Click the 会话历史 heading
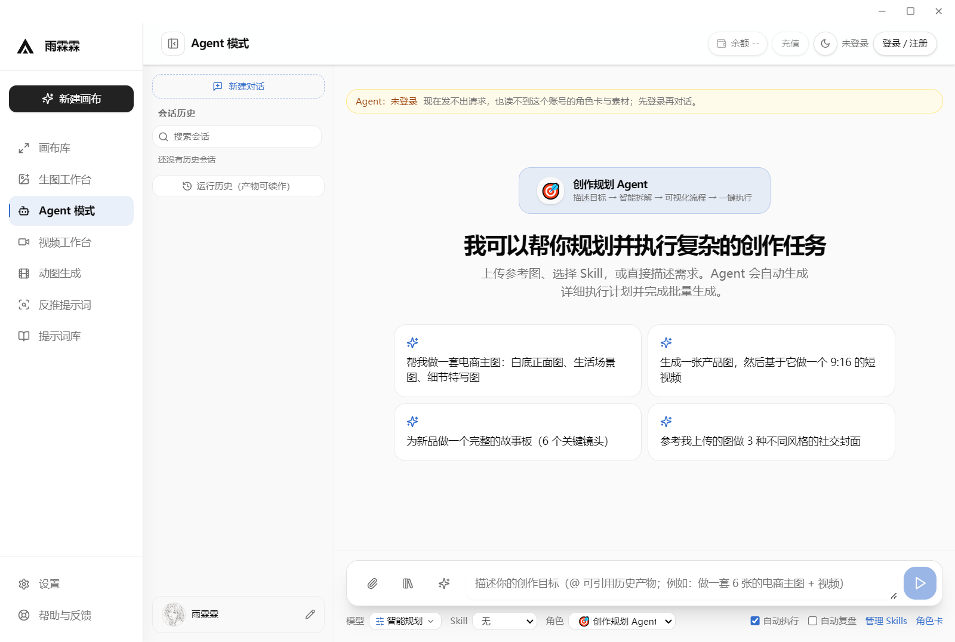 177,113
